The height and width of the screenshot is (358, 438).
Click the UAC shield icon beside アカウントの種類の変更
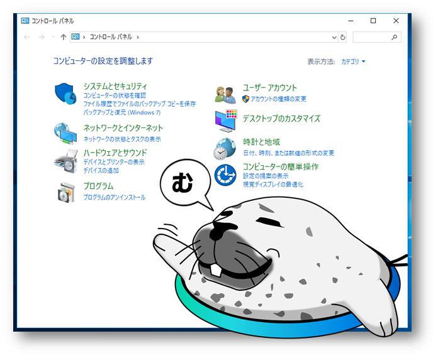click(245, 99)
